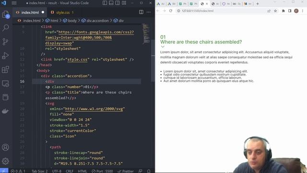Open the VS Code hamburger menu
Viewport: 307px width, 173px height.
point(14,3)
